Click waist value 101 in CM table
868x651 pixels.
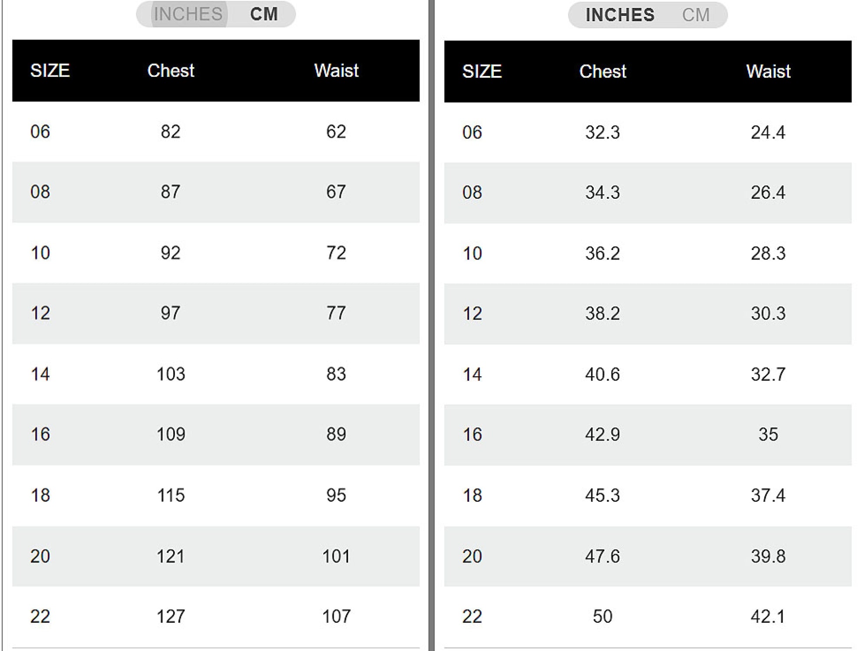point(336,556)
